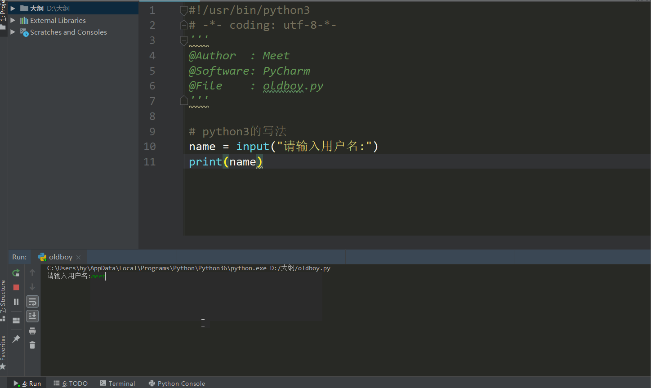Open the Terminal tool window

[x=117, y=384]
